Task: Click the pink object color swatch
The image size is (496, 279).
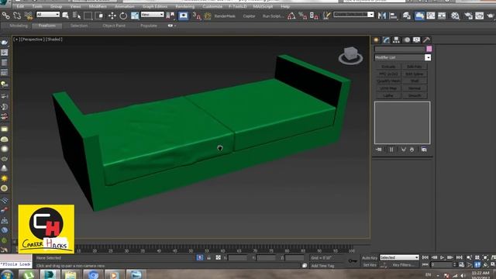Action: coord(429,49)
